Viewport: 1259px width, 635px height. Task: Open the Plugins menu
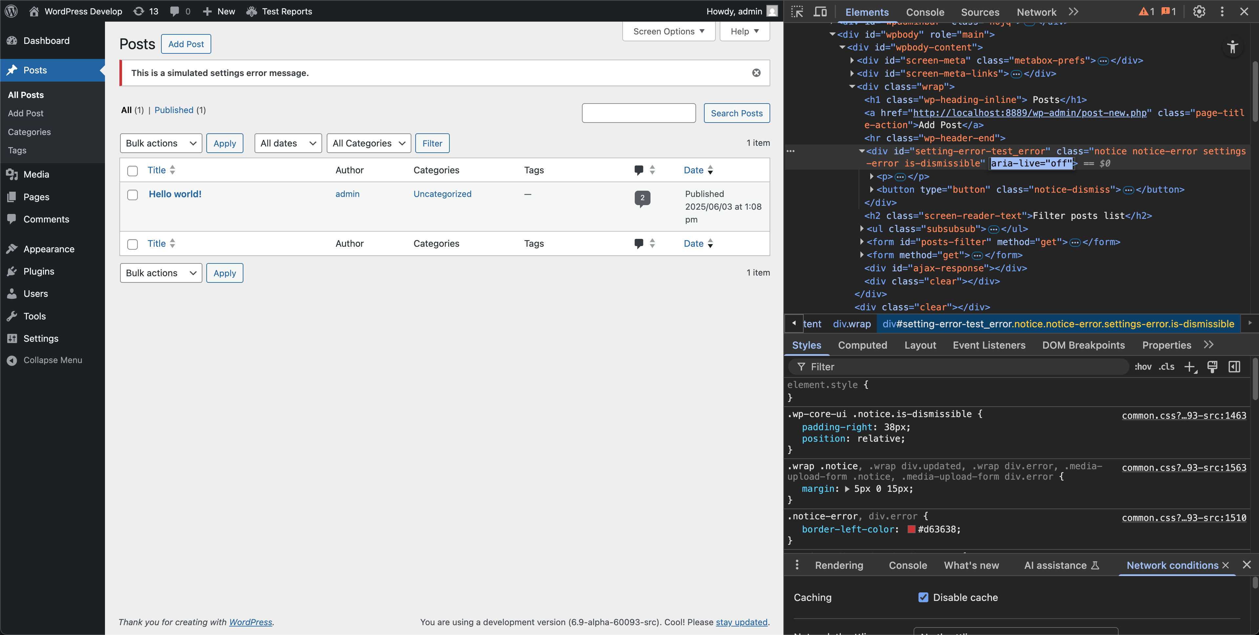tap(39, 271)
